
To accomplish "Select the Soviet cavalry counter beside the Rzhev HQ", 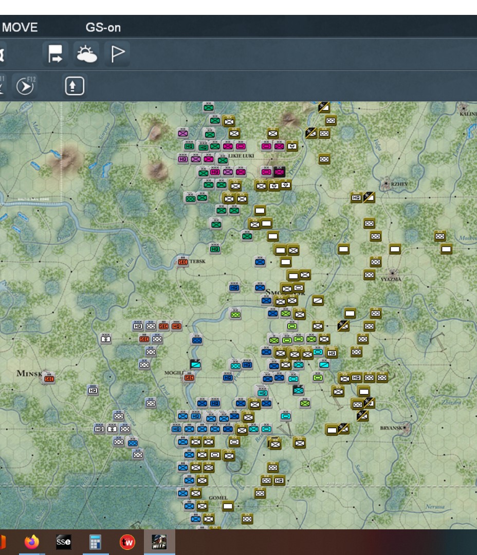I will tap(369, 197).
